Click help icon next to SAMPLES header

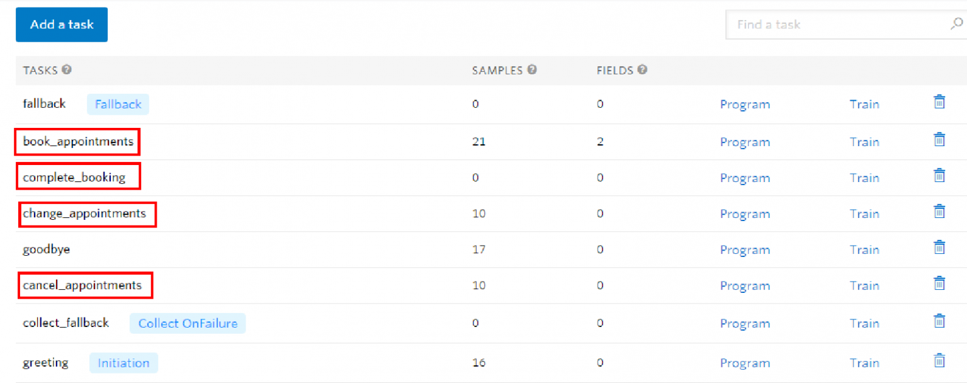[532, 70]
